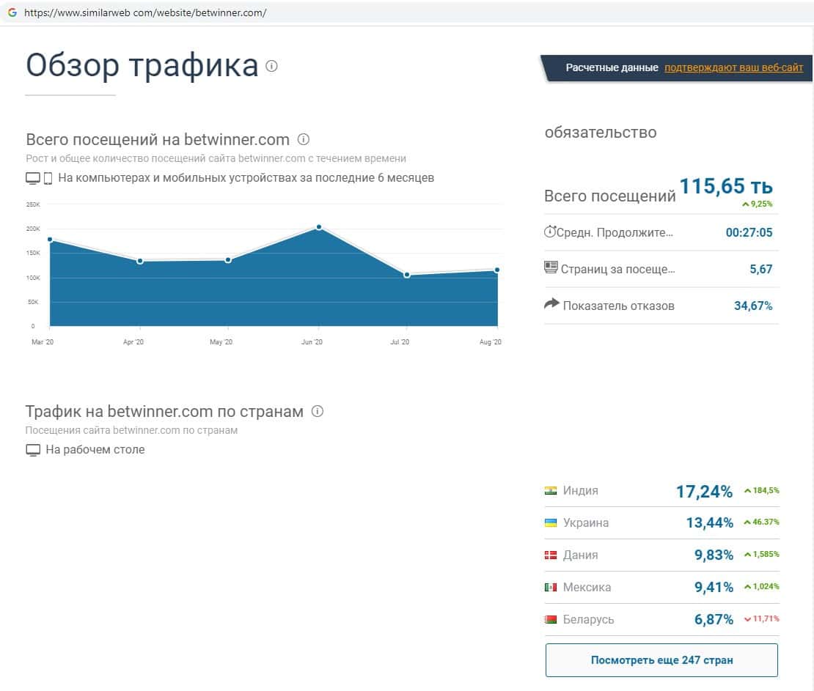814x691 pixels.
Task: Click the stopwatch icon for average duration
Action: [x=550, y=232]
